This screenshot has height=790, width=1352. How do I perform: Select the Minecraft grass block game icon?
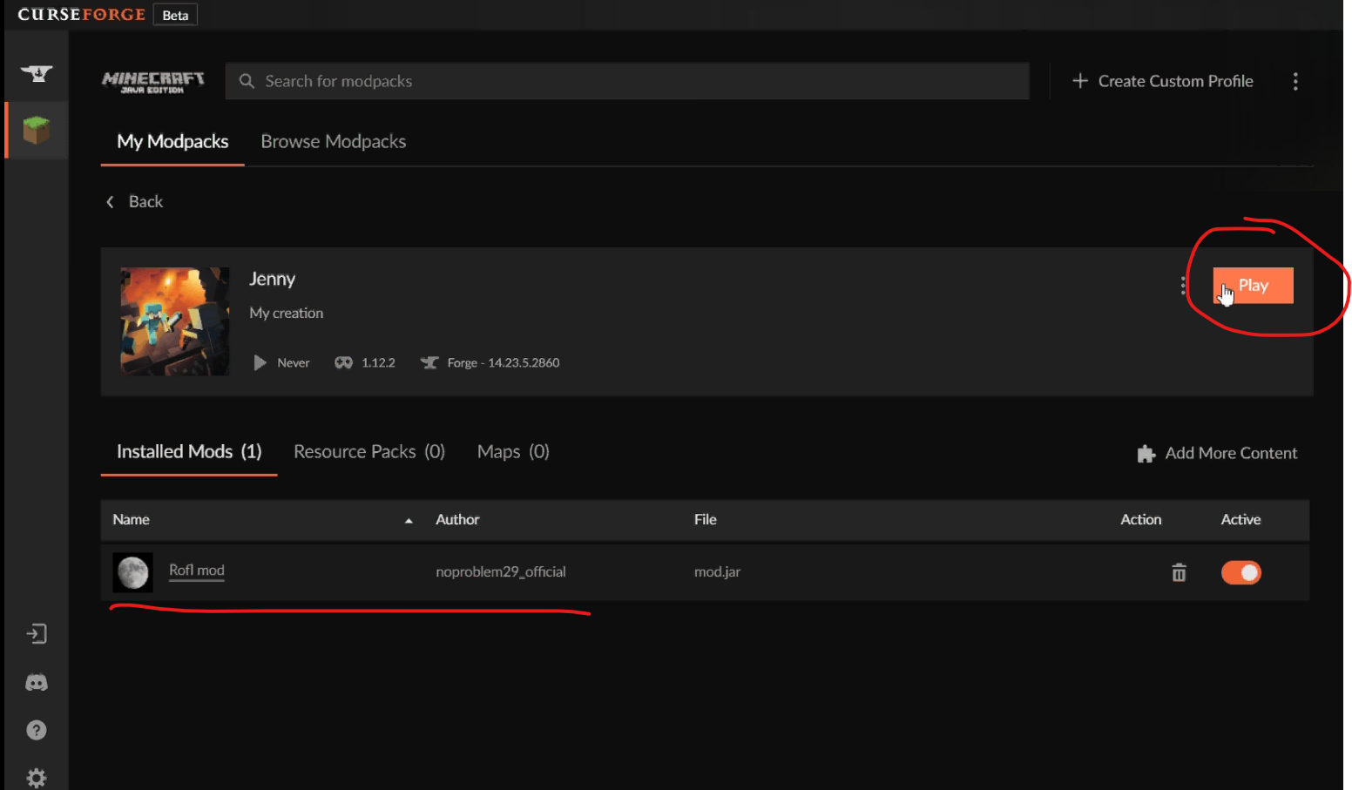click(x=37, y=131)
